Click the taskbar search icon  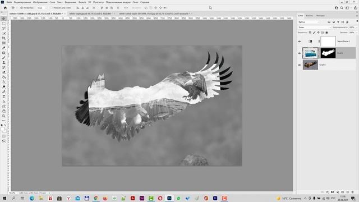(x=13, y=198)
